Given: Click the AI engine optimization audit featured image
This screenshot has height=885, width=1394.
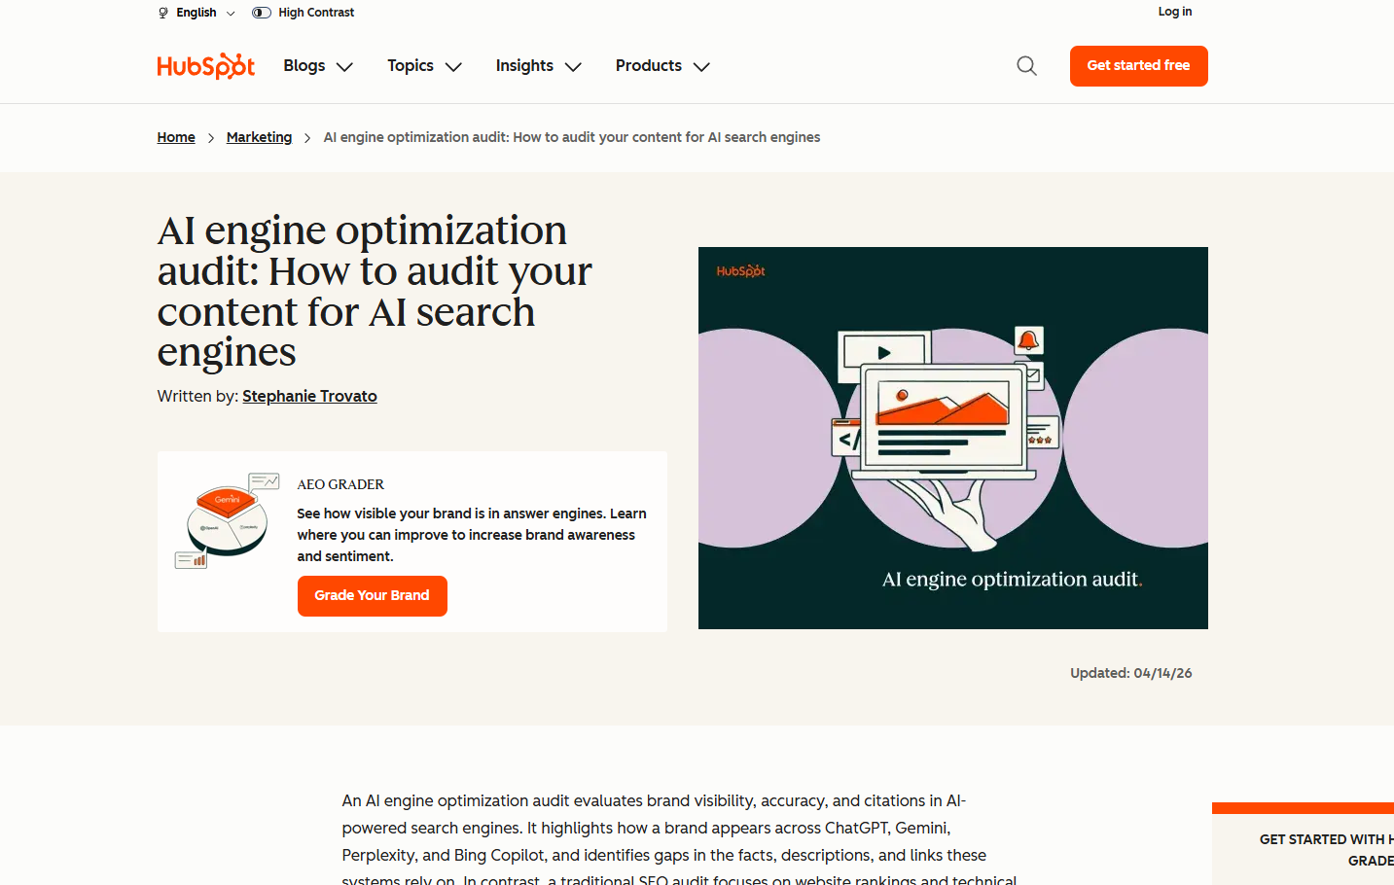Looking at the screenshot, I should tap(952, 438).
